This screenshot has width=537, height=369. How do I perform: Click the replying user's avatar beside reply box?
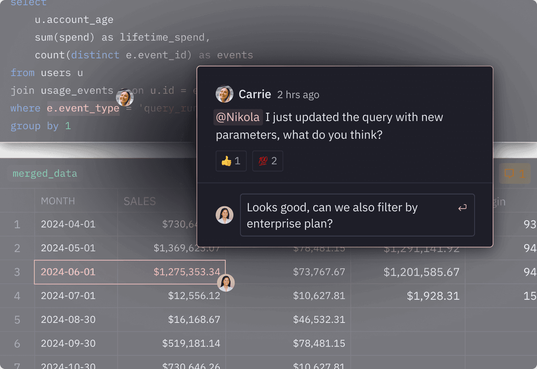(x=224, y=215)
